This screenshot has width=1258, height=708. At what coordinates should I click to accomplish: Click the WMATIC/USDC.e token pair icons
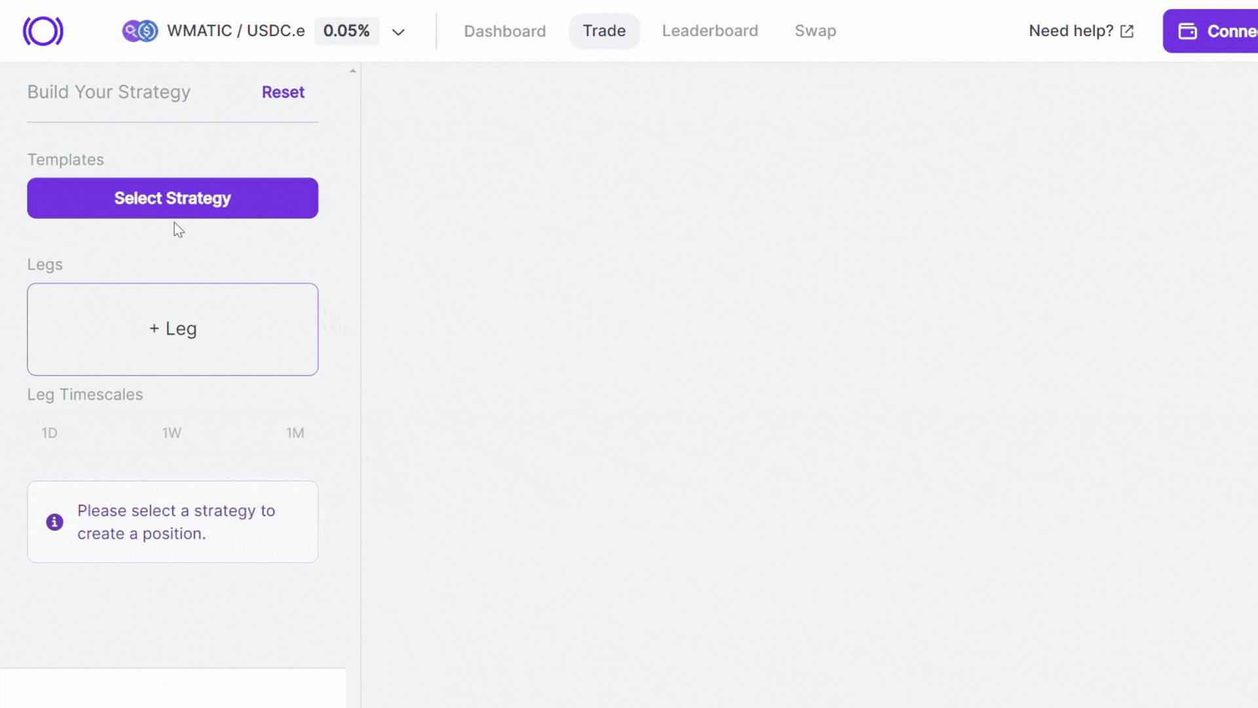[140, 31]
